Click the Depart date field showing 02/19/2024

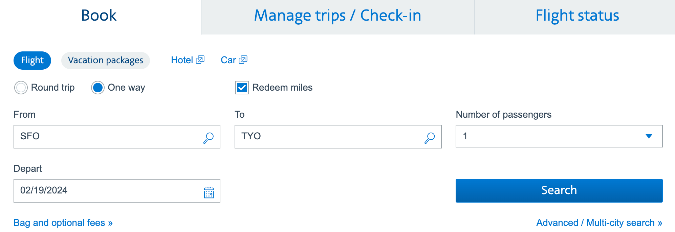[102, 190]
